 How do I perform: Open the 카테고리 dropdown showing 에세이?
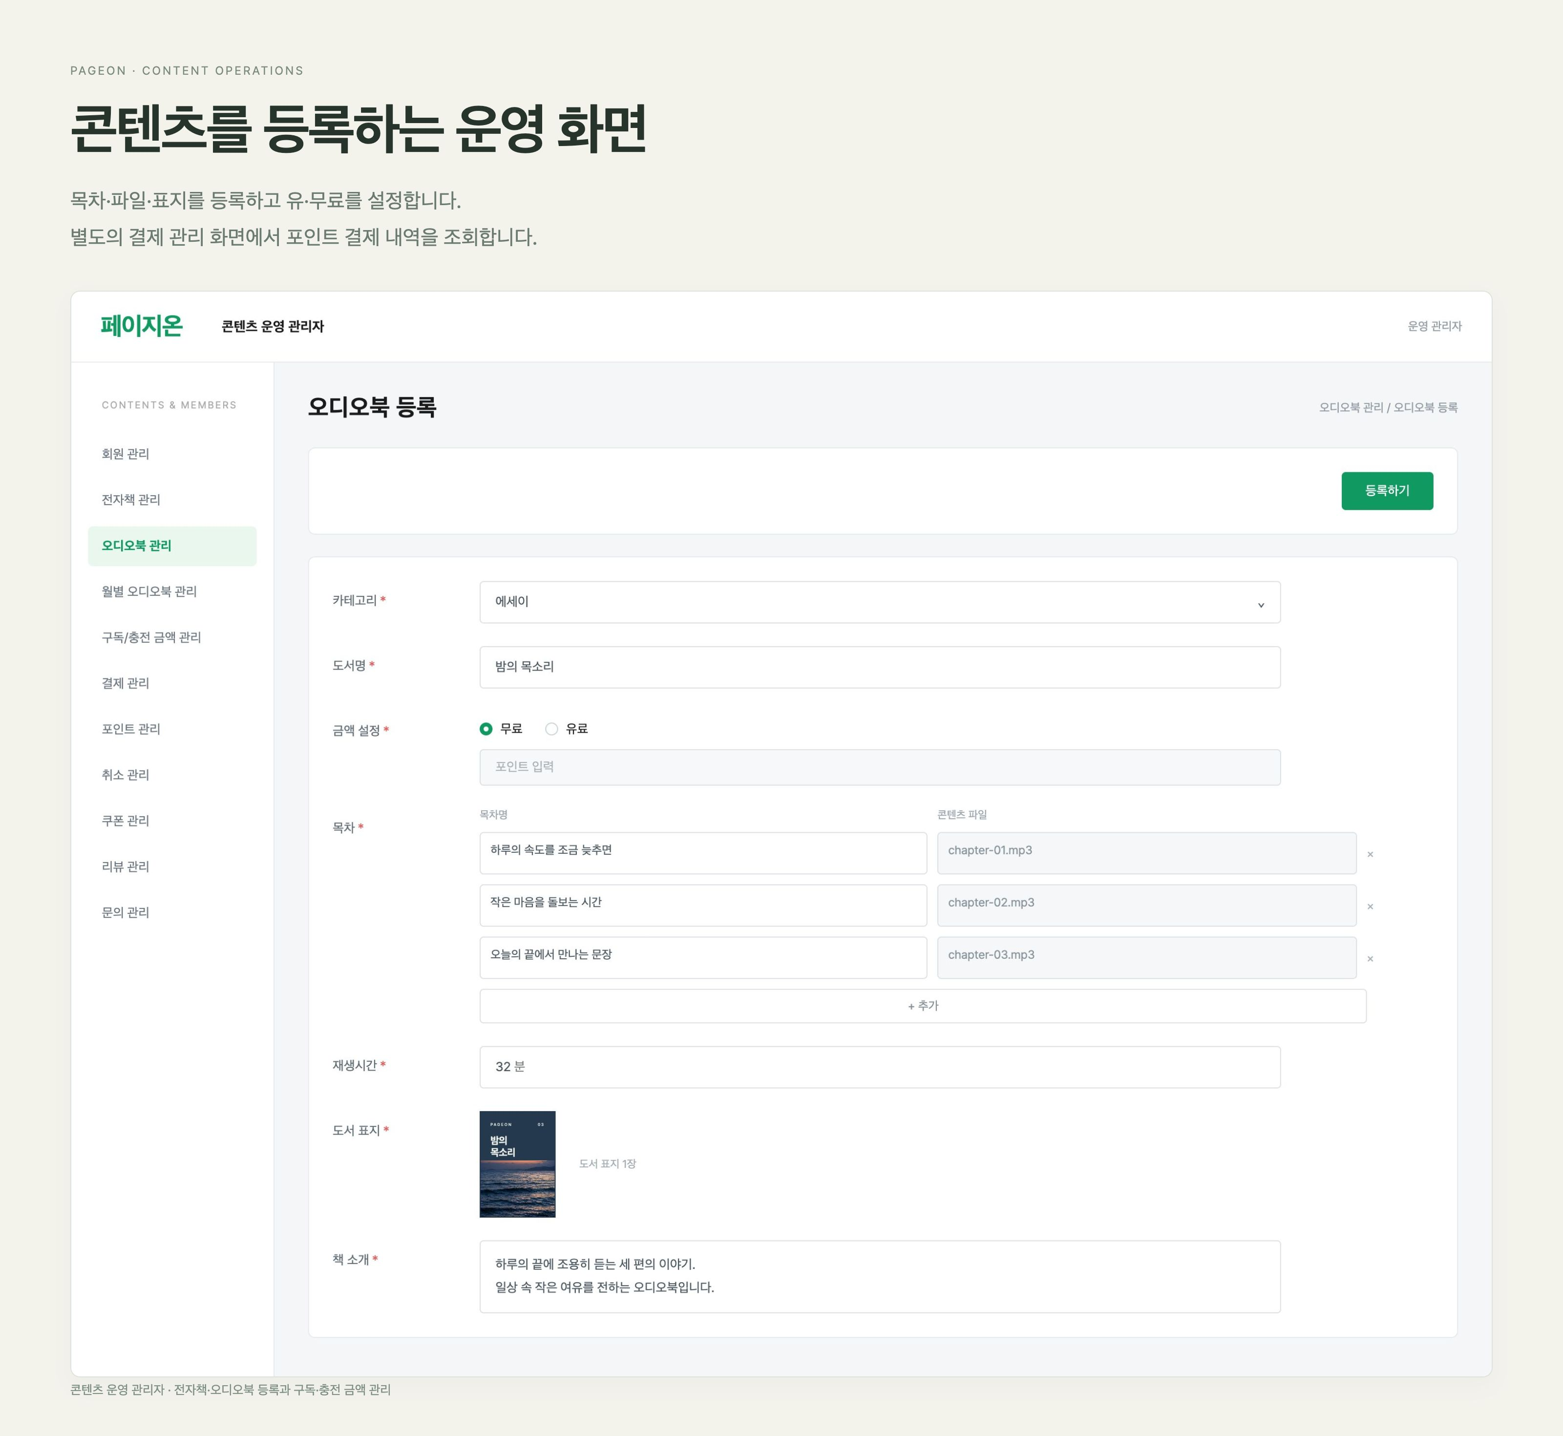coord(880,602)
